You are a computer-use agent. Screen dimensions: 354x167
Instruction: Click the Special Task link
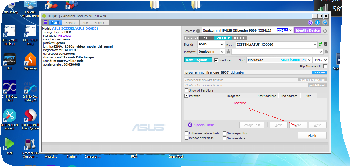pos(204,125)
